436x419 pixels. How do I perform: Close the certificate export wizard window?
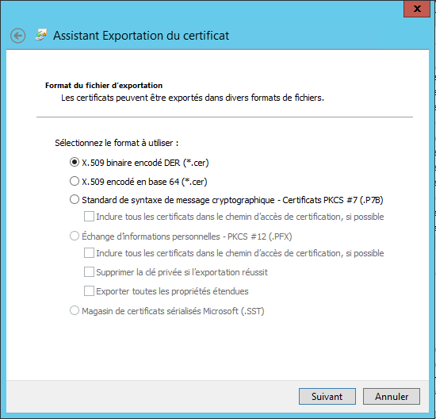coord(417,9)
